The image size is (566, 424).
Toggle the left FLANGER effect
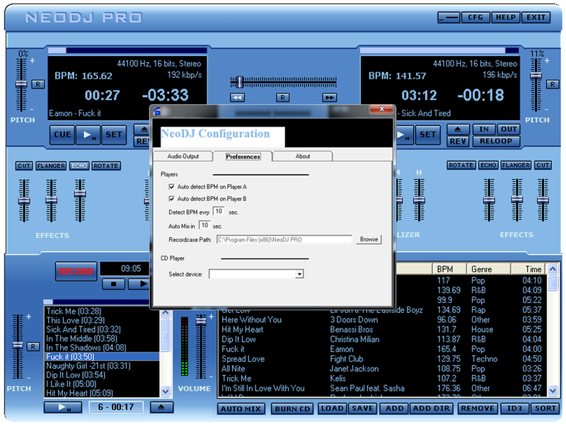point(51,166)
